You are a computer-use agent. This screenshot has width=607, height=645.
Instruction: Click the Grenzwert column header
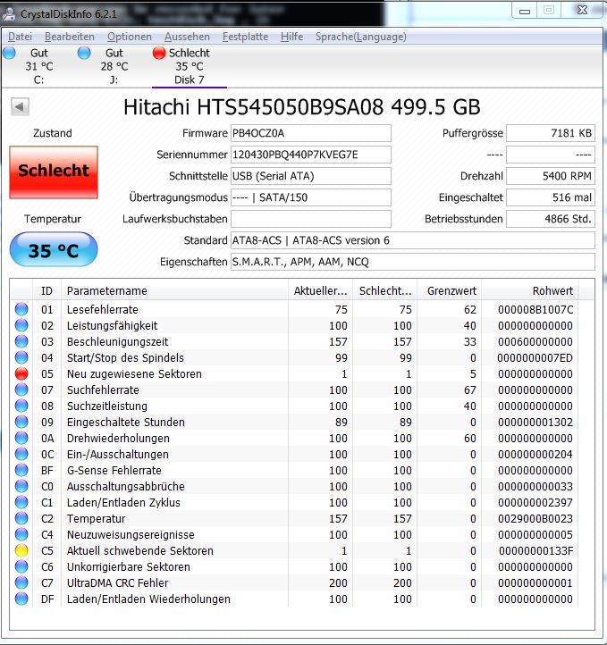coord(450,291)
